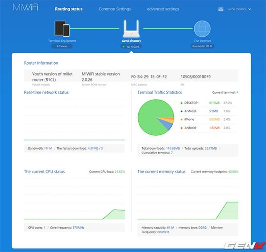Screen dimensions: 266x252
Task: Click the DESKTOP- legend row
Action: (x=207, y=103)
